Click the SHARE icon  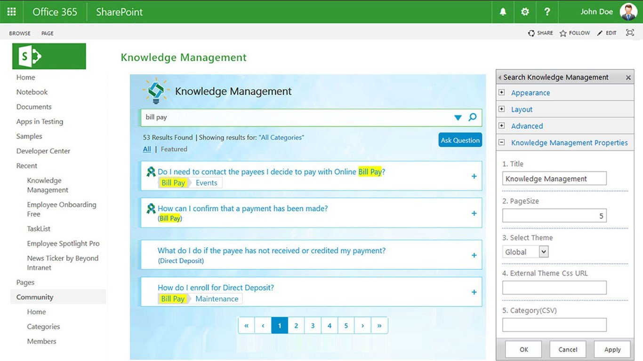[531, 33]
